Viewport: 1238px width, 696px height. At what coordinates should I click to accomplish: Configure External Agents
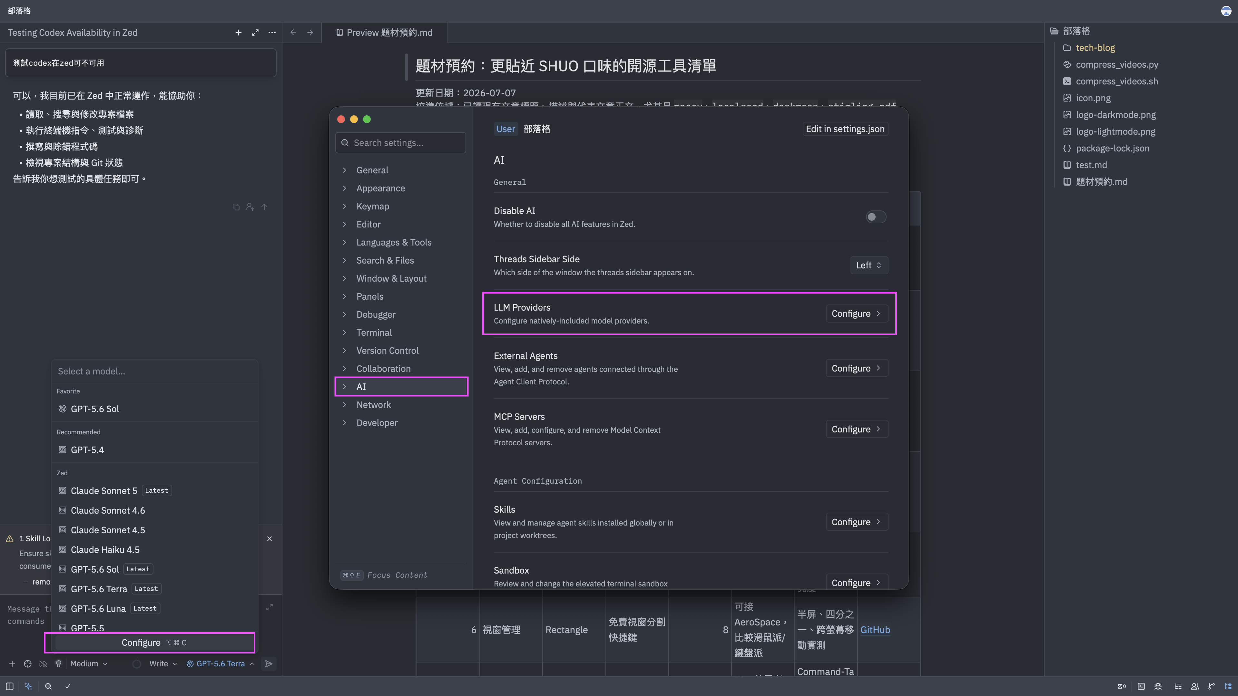point(856,368)
